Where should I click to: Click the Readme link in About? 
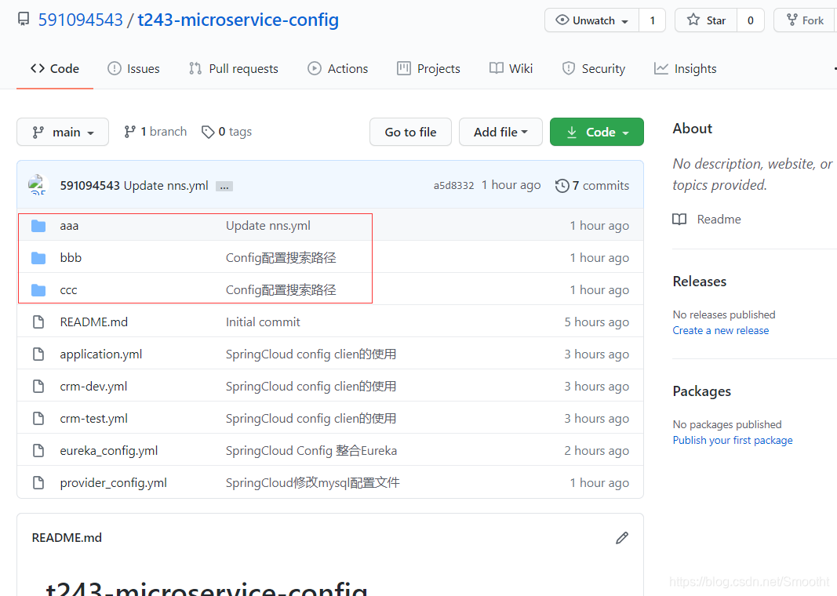click(719, 220)
